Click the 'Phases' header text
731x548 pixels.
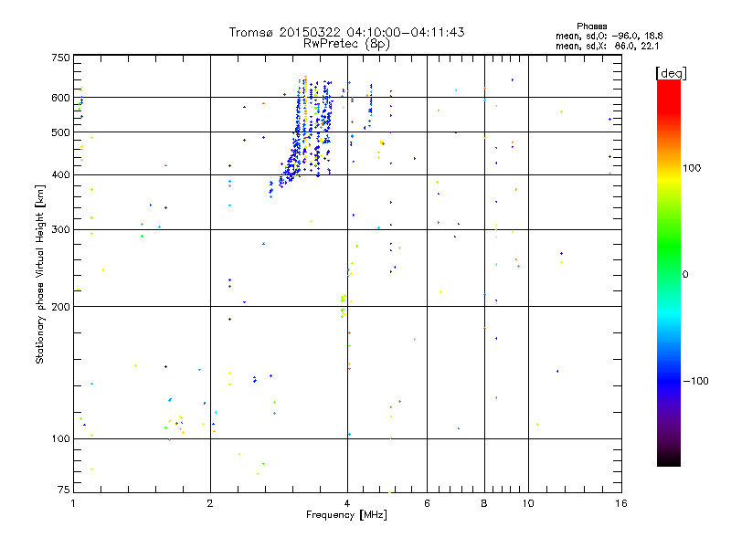tap(591, 26)
